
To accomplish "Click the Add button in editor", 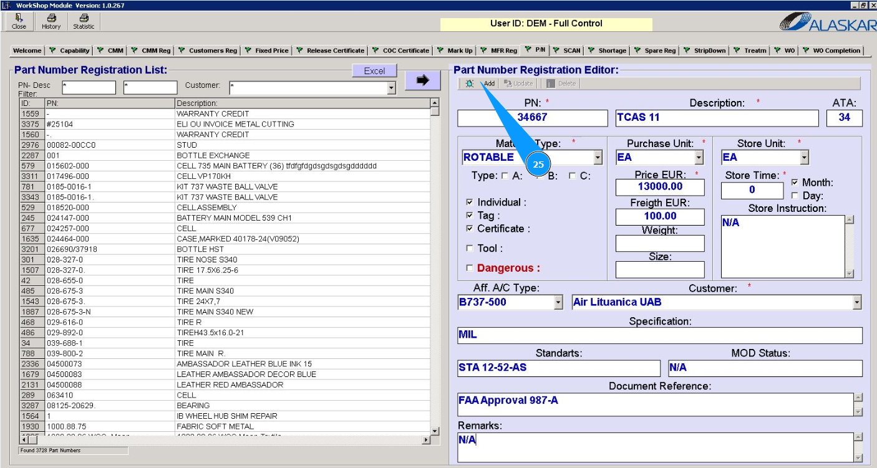I will coord(489,84).
